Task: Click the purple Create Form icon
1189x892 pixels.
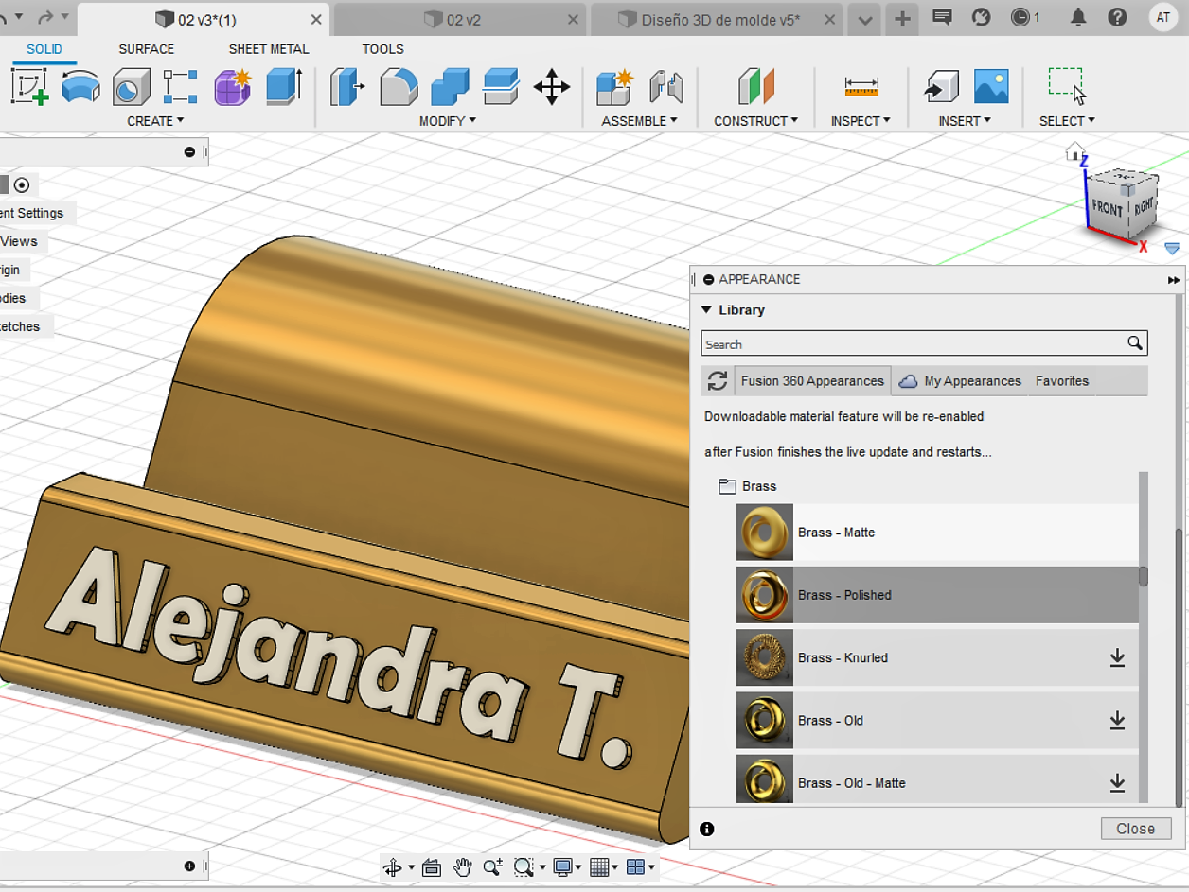Action: pos(232,87)
